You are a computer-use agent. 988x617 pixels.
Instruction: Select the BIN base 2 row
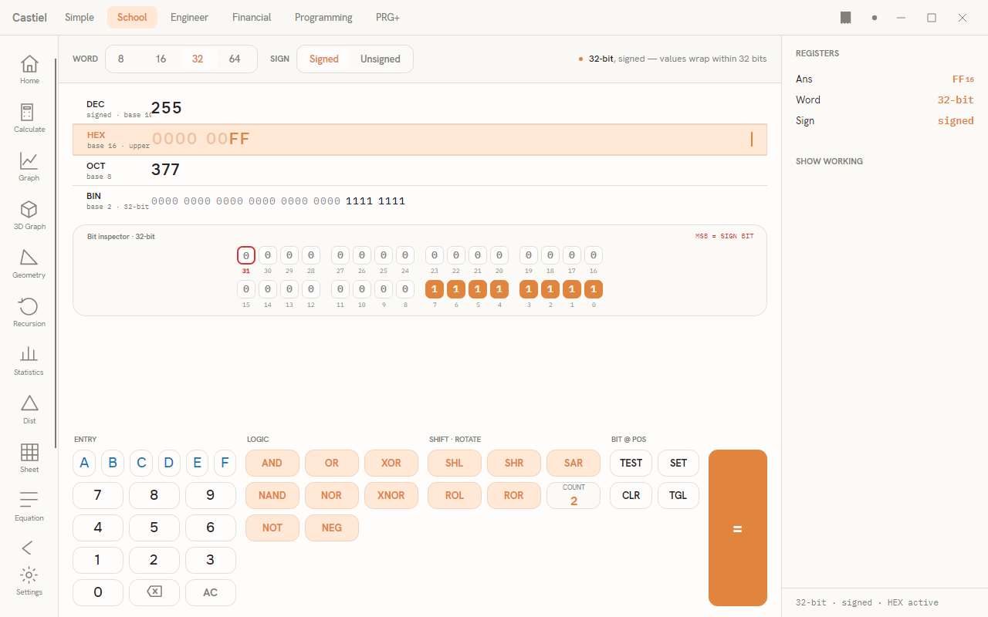pos(420,201)
